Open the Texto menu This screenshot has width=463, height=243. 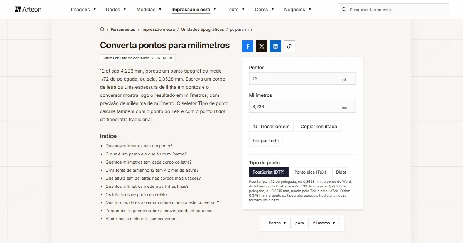click(235, 10)
